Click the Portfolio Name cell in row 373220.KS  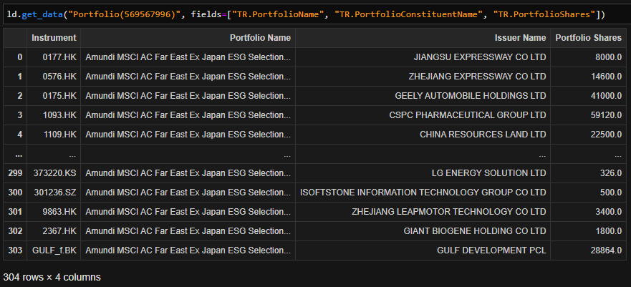click(188, 172)
